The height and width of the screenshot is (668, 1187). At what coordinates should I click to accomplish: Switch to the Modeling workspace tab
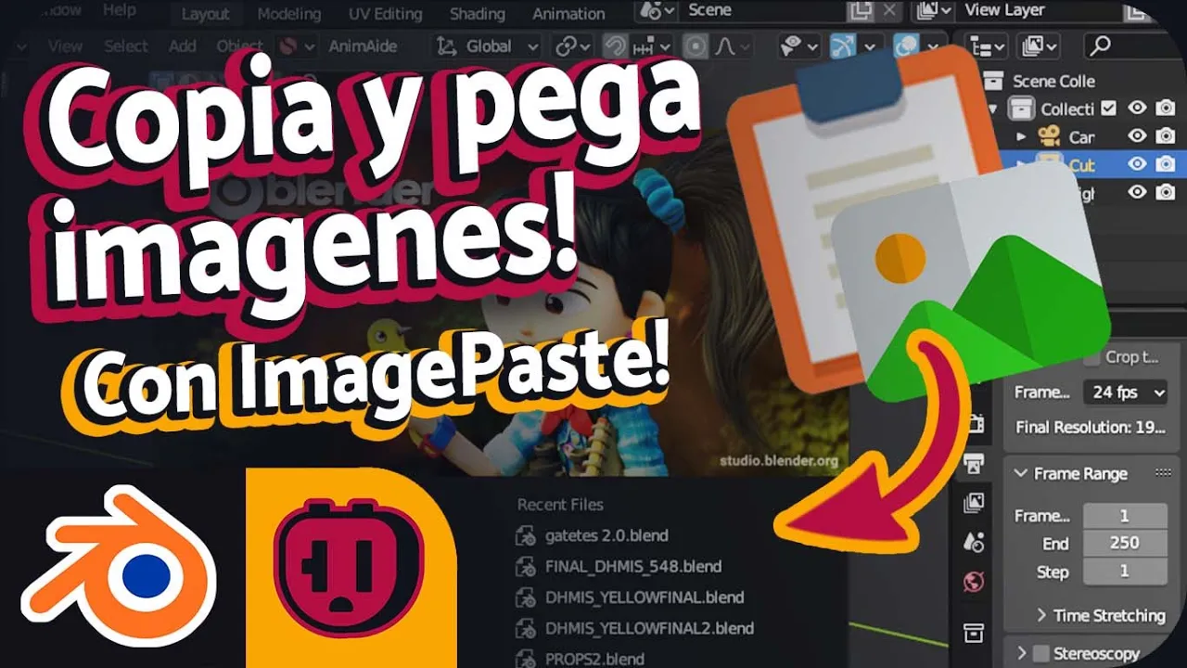(x=288, y=13)
